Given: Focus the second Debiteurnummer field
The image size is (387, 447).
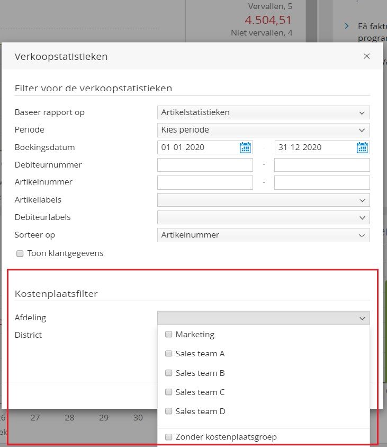Looking at the screenshot, I should [322, 165].
